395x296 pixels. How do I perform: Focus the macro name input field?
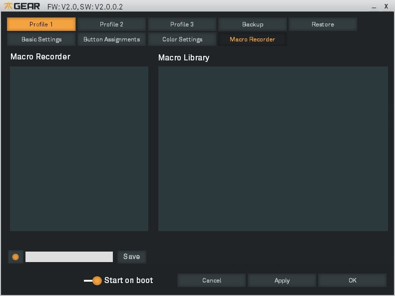[69, 257]
